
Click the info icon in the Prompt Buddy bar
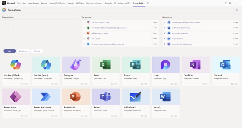click(237, 10)
